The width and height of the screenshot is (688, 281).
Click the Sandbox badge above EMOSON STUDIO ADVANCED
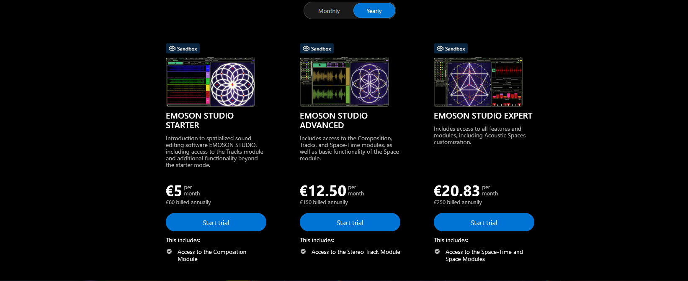pos(317,48)
